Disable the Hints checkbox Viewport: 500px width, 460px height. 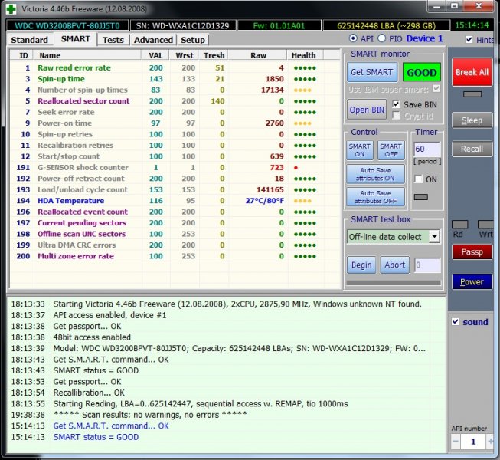[469, 40]
